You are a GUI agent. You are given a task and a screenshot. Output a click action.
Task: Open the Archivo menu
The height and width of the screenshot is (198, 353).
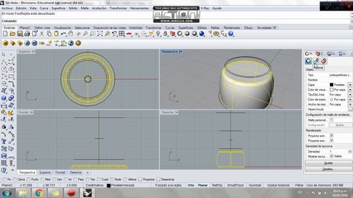tap(7, 8)
